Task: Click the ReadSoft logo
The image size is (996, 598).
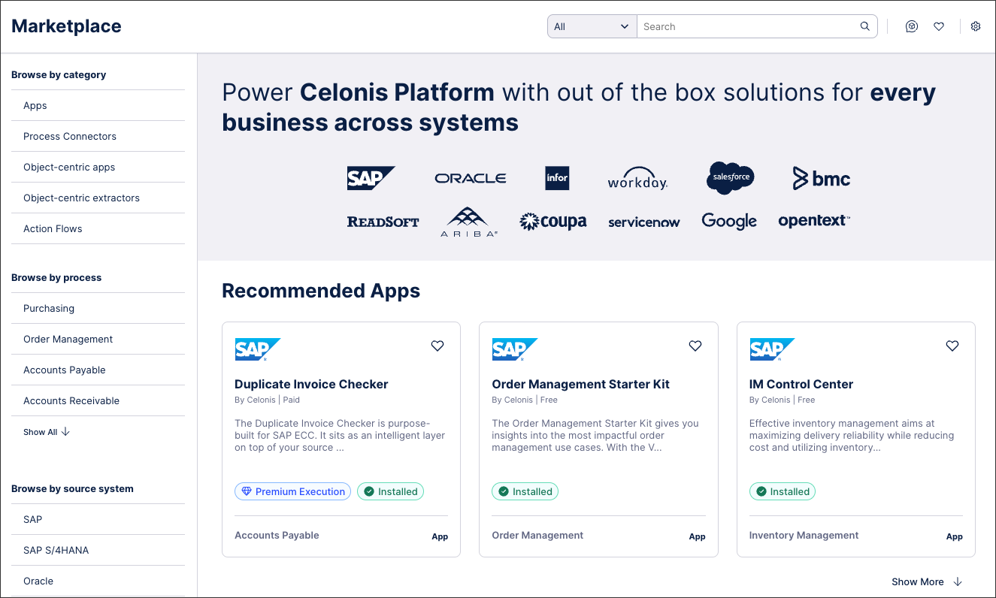Action: tap(383, 222)
